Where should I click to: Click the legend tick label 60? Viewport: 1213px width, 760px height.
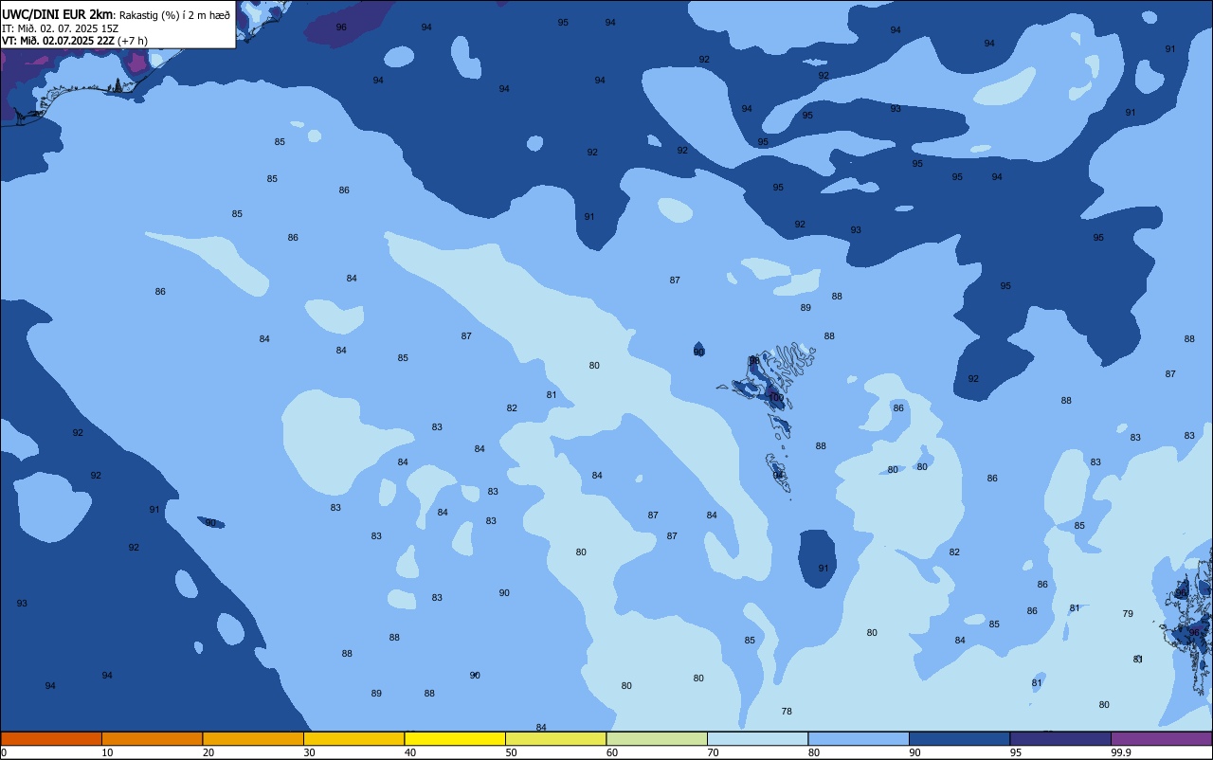612,752
